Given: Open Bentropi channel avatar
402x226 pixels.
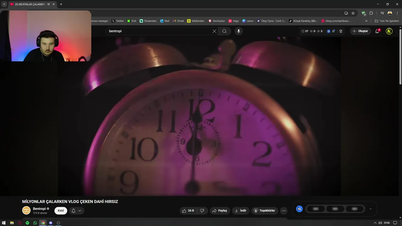Looking at the screenshot, I should 26,211.
